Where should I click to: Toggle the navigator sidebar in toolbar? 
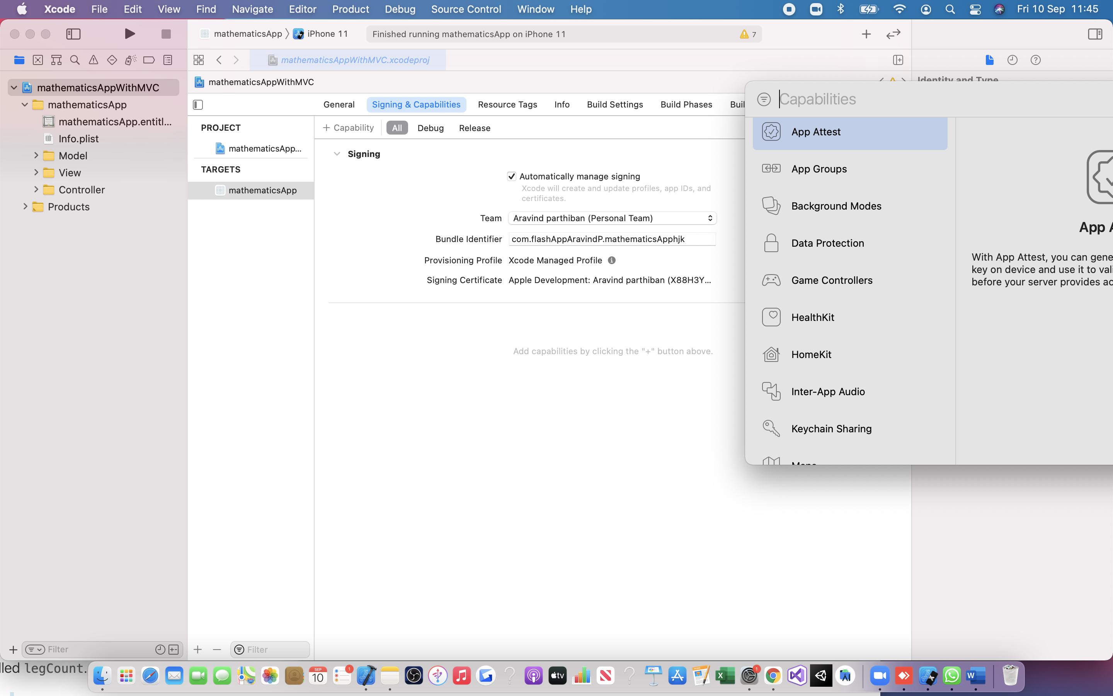[x=73, y=34]
